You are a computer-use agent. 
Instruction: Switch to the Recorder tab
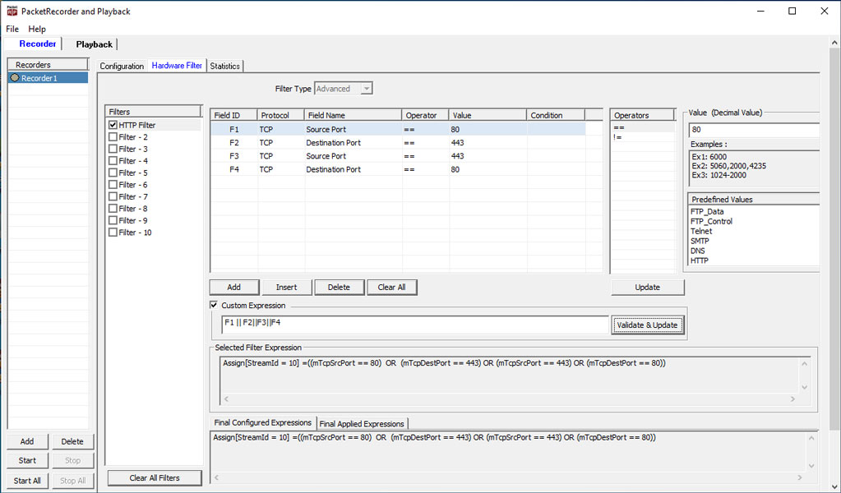[38, 44]
